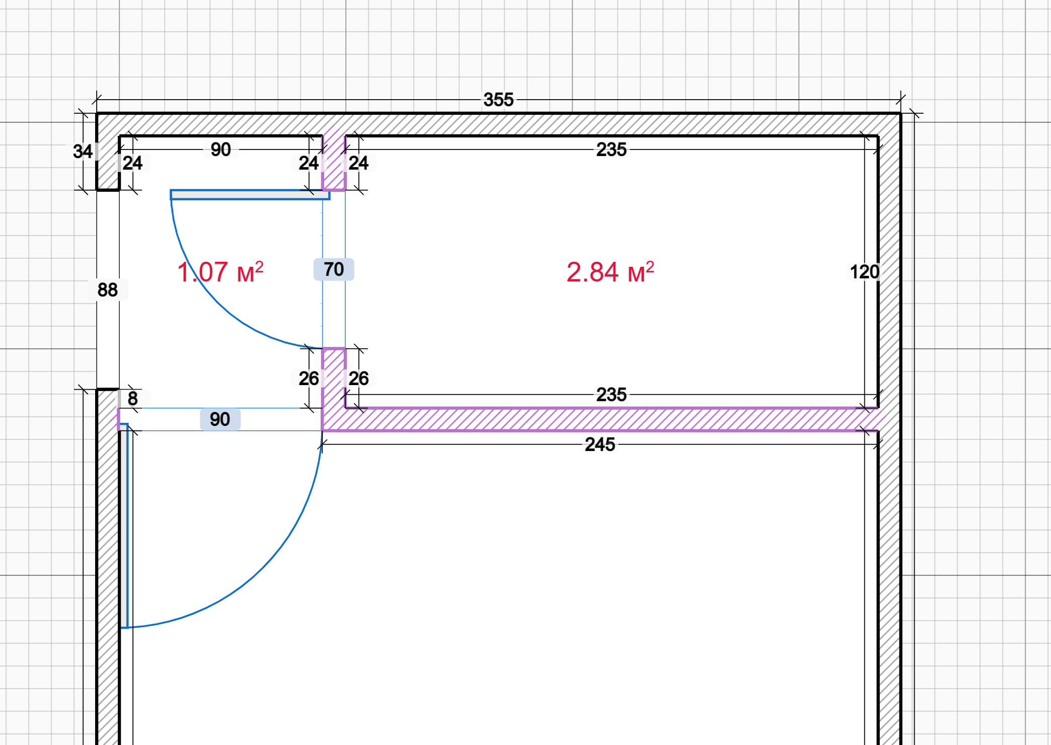The width and height of the screenshot is (1051, 745).
Task: Select the 245 dimension under purple wall
Action: click(x=599, y=444)
